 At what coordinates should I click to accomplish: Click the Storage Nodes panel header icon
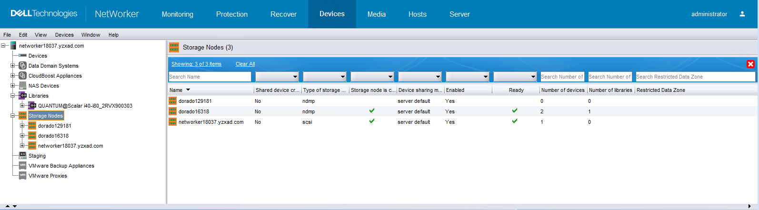tap(174, 47)
